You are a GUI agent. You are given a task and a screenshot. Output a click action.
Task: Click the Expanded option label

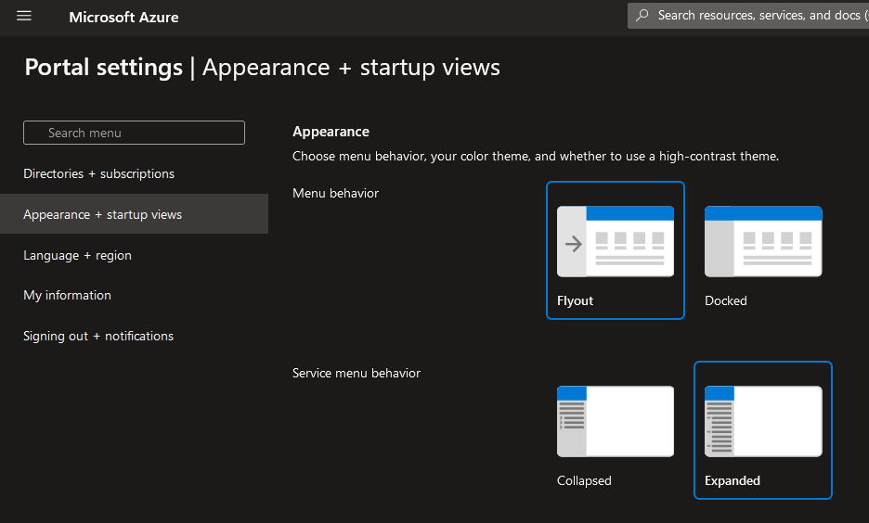732,480
